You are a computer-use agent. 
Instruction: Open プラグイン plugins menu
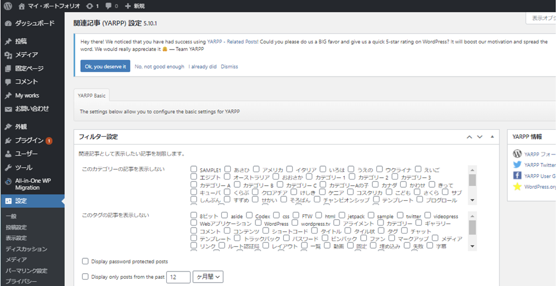pos(29,140)
